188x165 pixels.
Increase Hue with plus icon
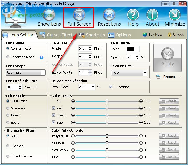(x=141, y=157)
